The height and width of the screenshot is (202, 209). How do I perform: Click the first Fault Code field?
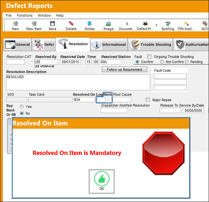coord(170,76)
